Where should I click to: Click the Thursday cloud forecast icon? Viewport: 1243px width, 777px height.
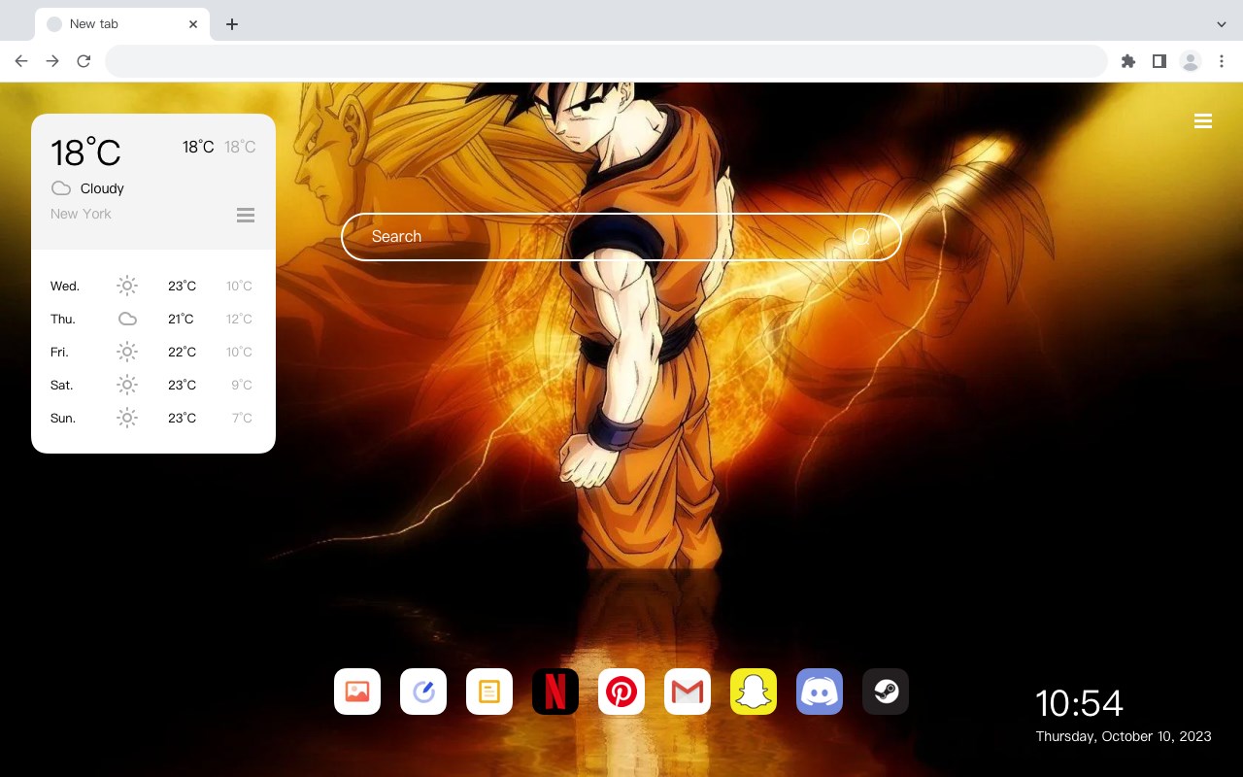[127, 319]
